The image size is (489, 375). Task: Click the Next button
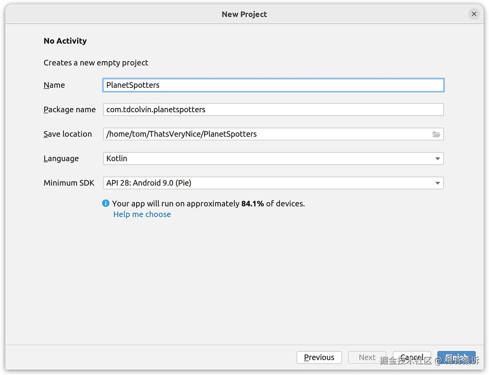point(367,357)
